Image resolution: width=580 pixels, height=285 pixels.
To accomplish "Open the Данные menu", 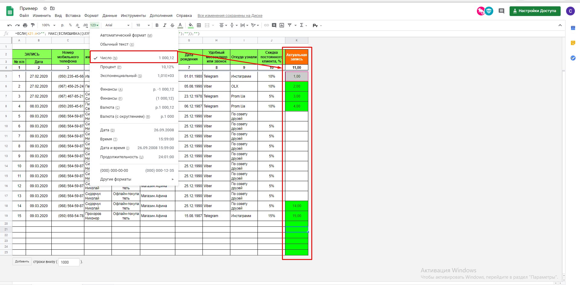I will (110, 16).
